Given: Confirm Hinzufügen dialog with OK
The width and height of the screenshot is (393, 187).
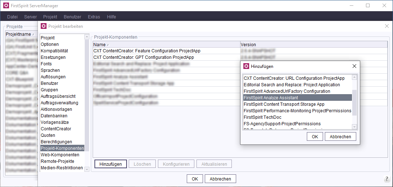Looking at the screenshot, I should coord(315,136).
